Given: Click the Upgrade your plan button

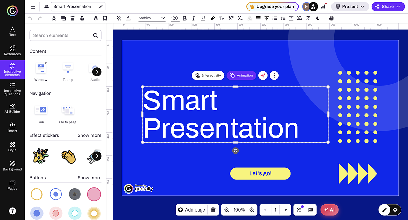Looking at the screenshot, I should click(x=273, y=6).
